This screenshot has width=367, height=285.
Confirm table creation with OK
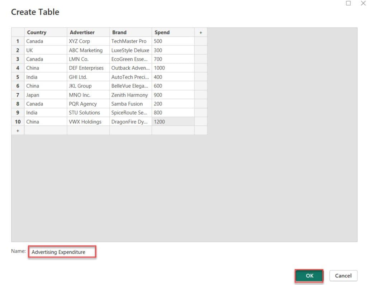[x=309, y=276]
